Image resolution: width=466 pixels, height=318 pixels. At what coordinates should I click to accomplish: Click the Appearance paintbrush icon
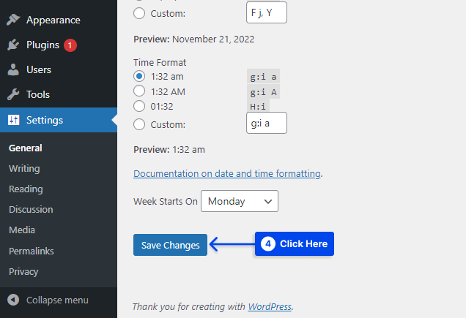pyautogui.click(x=13, y=20)
